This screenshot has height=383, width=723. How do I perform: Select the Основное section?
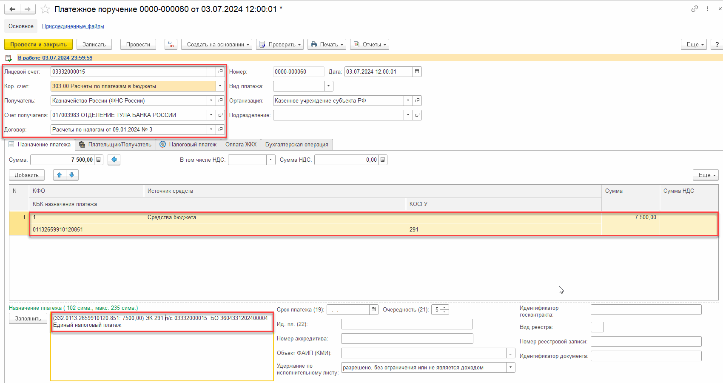pos(21,26)
